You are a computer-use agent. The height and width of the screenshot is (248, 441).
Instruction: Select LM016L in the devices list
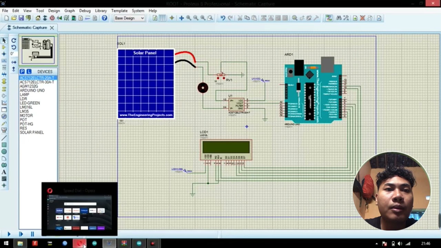point(26,107)
